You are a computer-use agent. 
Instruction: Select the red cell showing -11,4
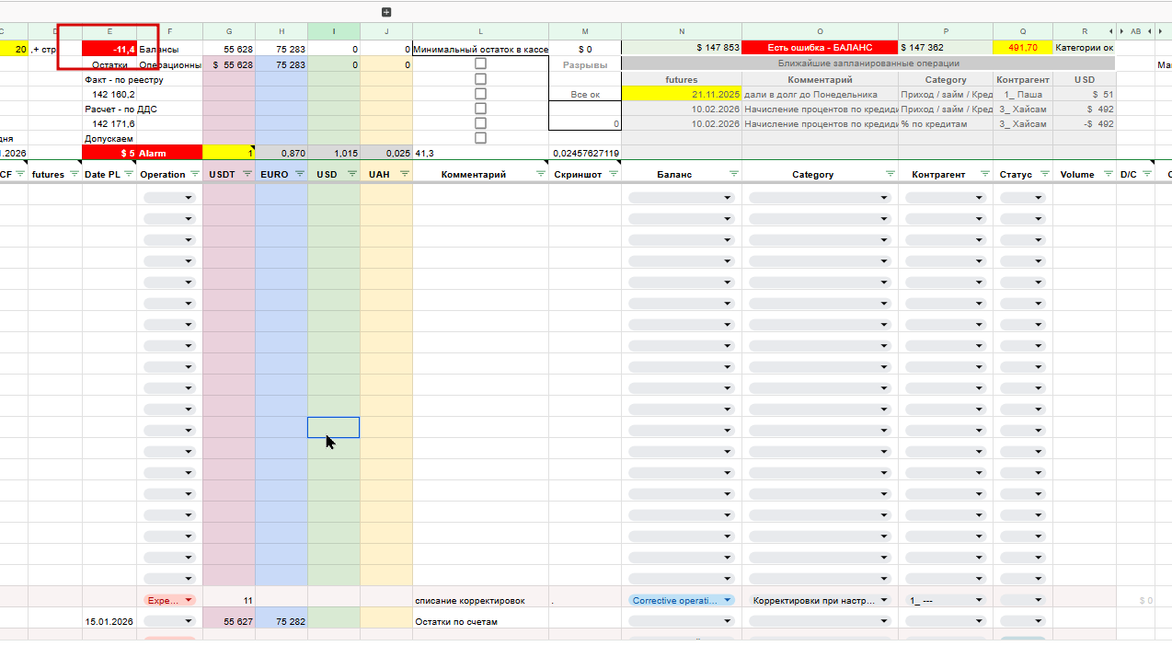coord(110,49)
